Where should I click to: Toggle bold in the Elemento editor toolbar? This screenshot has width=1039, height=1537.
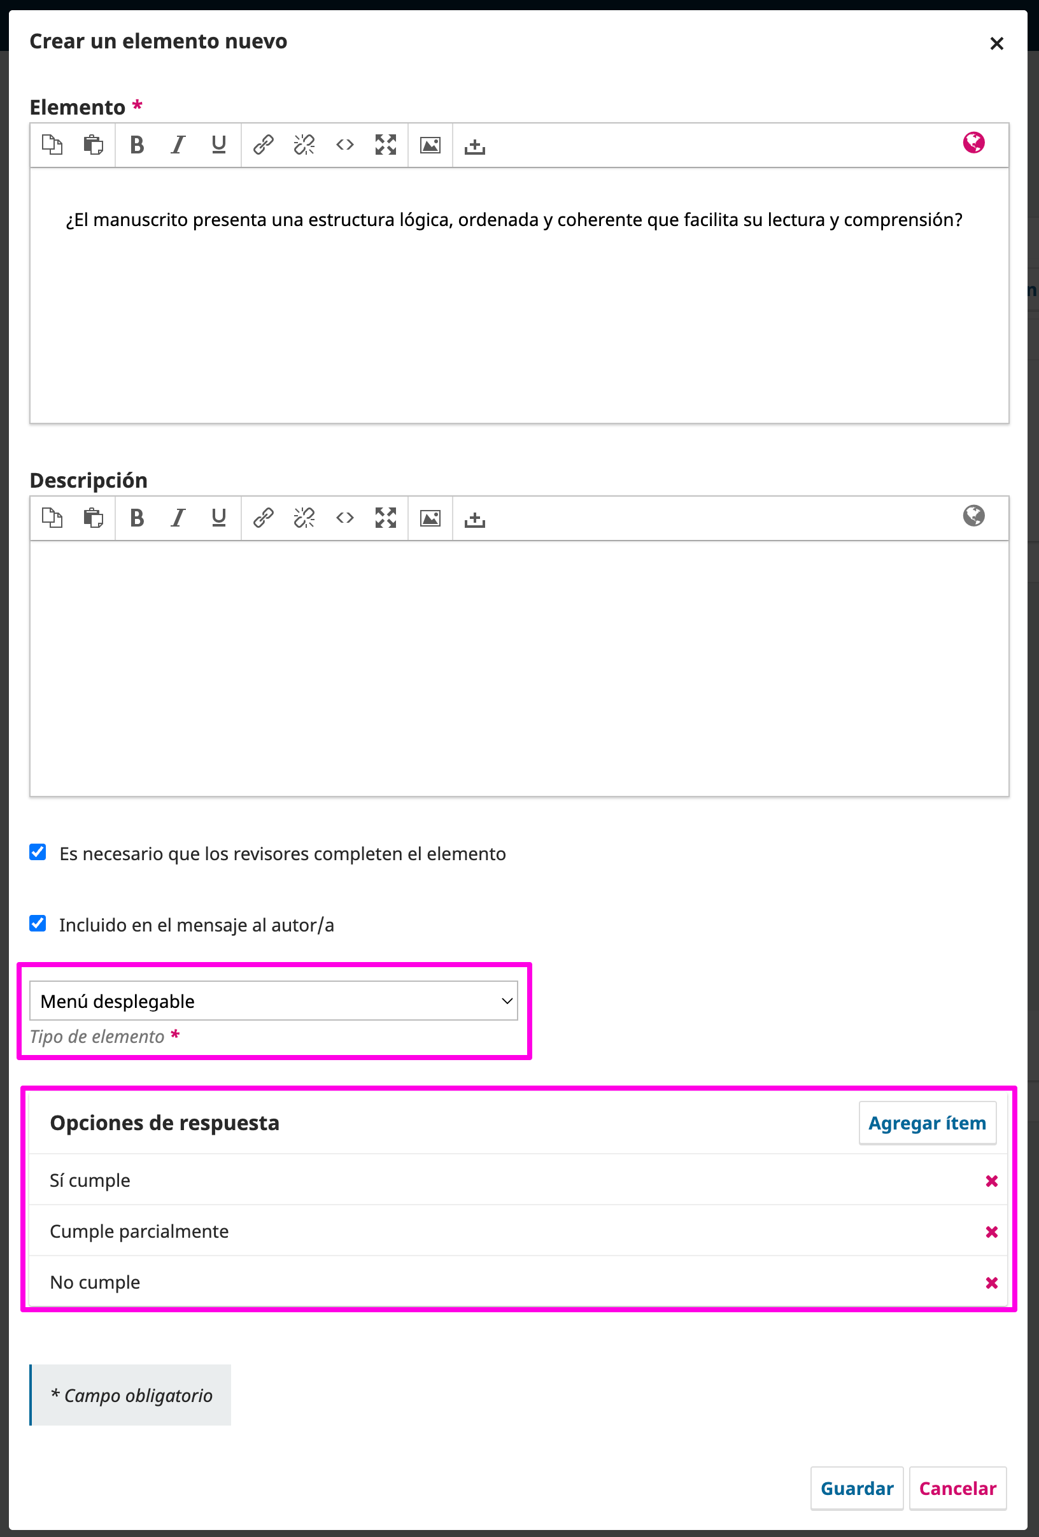137,145
